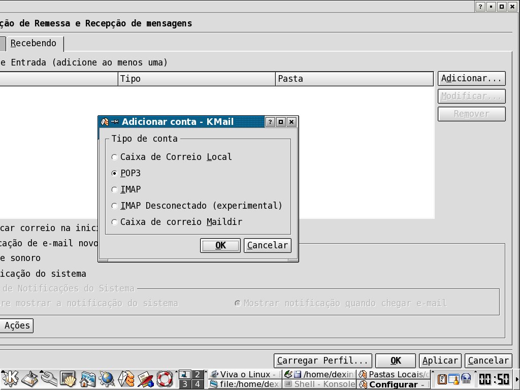Viewport: 520px width, 390px height.
Task: Choose the IMAP account type
Action: 126,189
